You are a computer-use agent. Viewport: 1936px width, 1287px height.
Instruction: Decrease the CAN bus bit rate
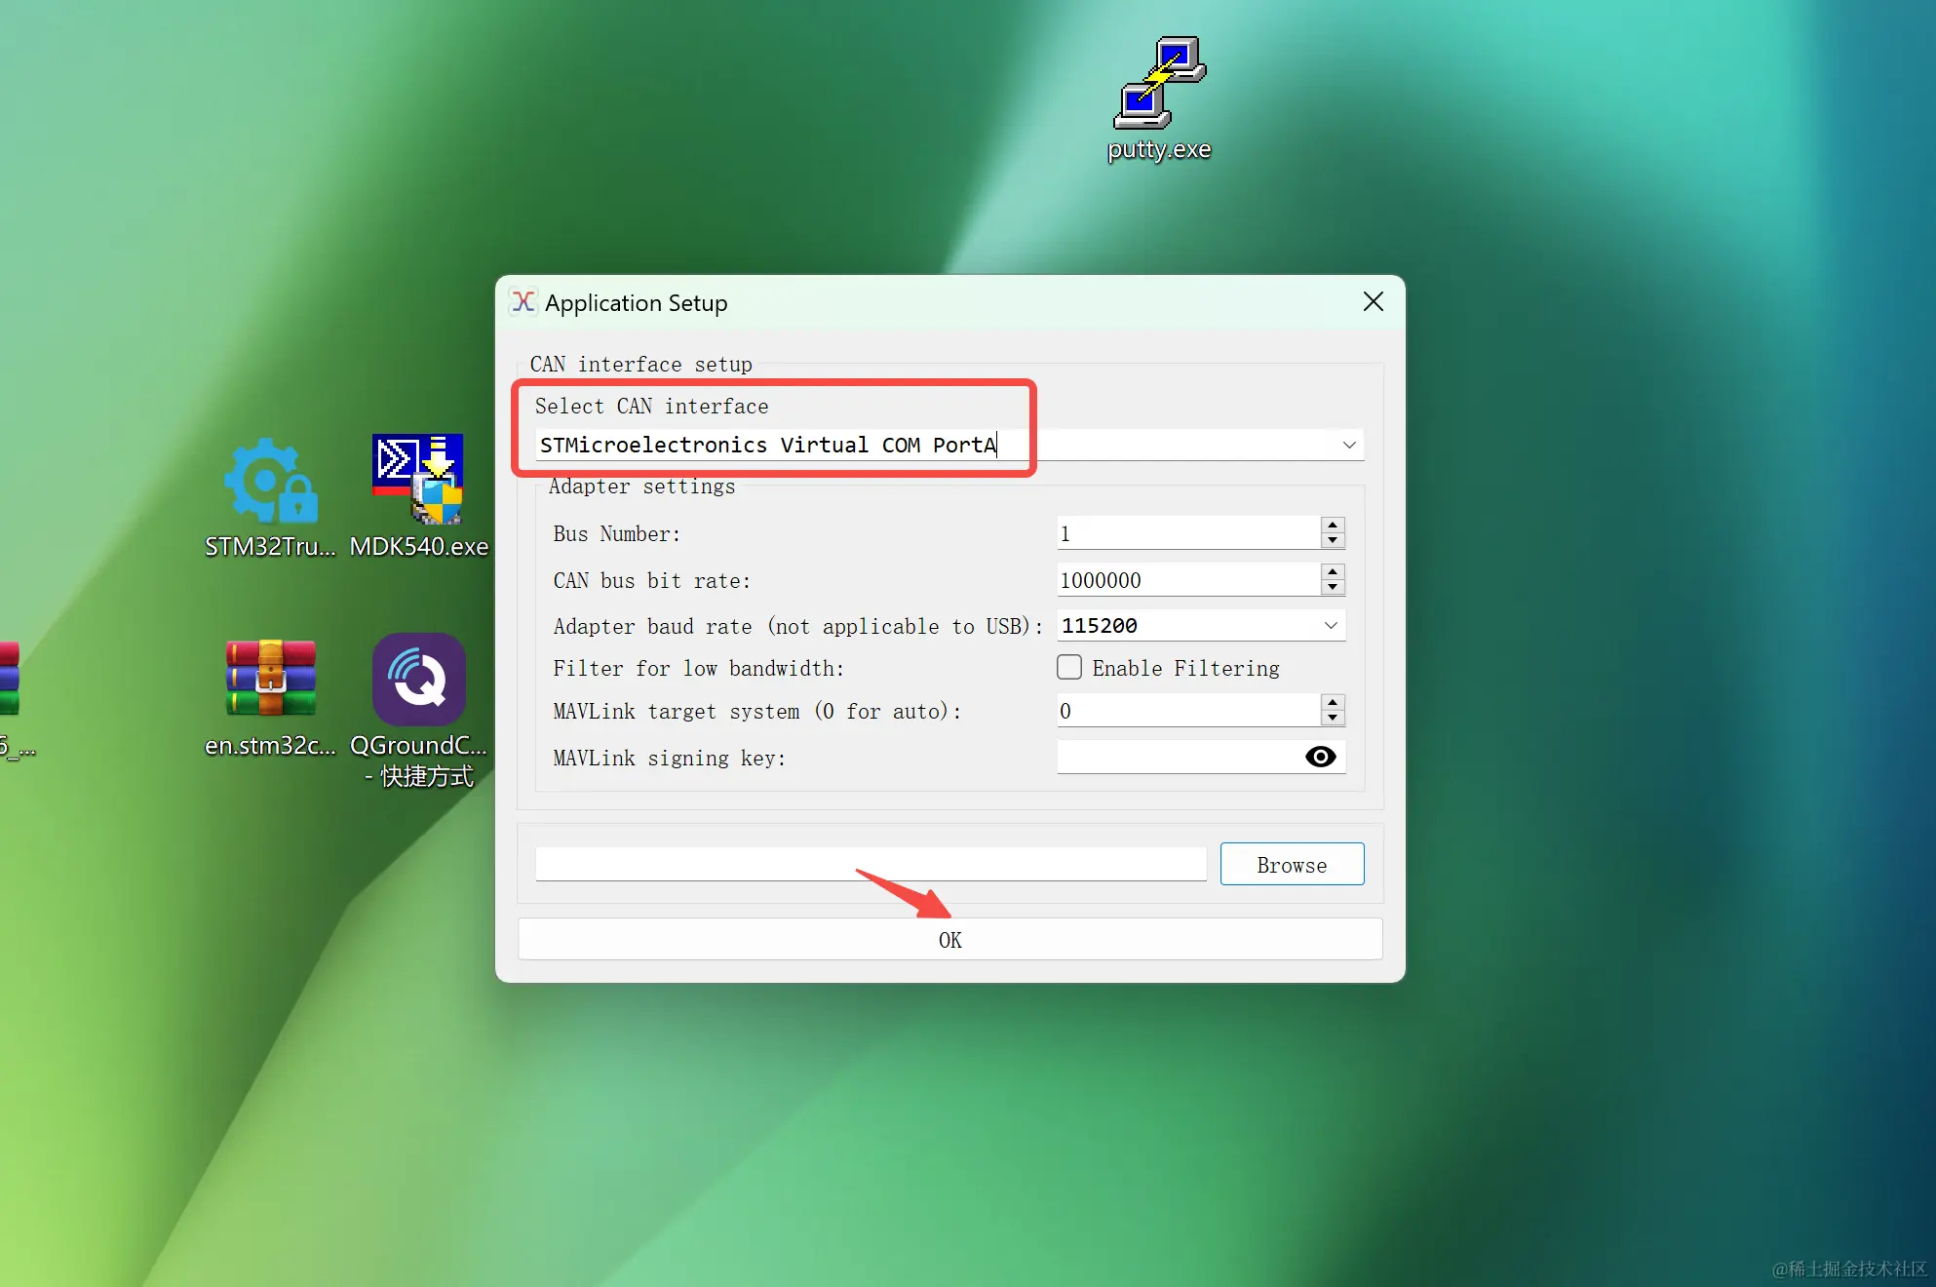click(1333, 588)
